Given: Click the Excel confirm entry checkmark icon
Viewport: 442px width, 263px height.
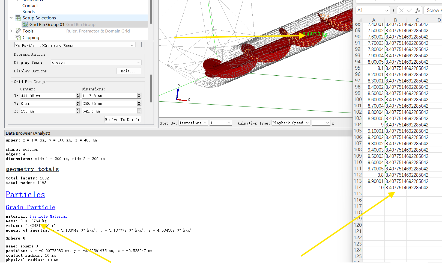Looking at the screenshot, I should point(409,11).
